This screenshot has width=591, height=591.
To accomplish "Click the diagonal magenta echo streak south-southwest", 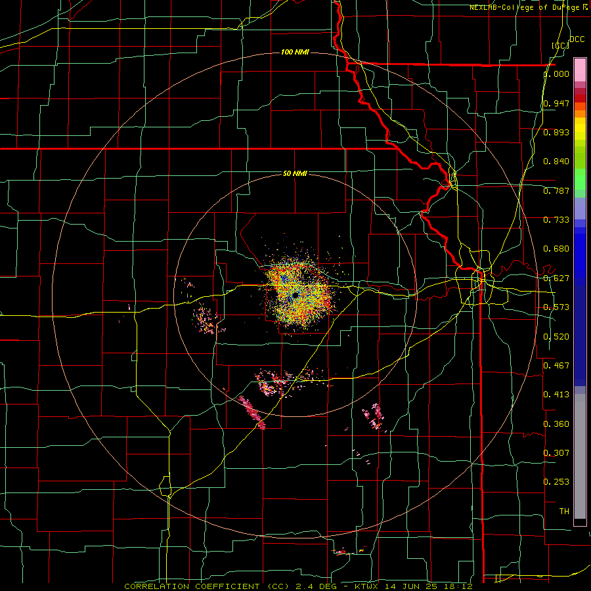I will [x=252, y=413].
